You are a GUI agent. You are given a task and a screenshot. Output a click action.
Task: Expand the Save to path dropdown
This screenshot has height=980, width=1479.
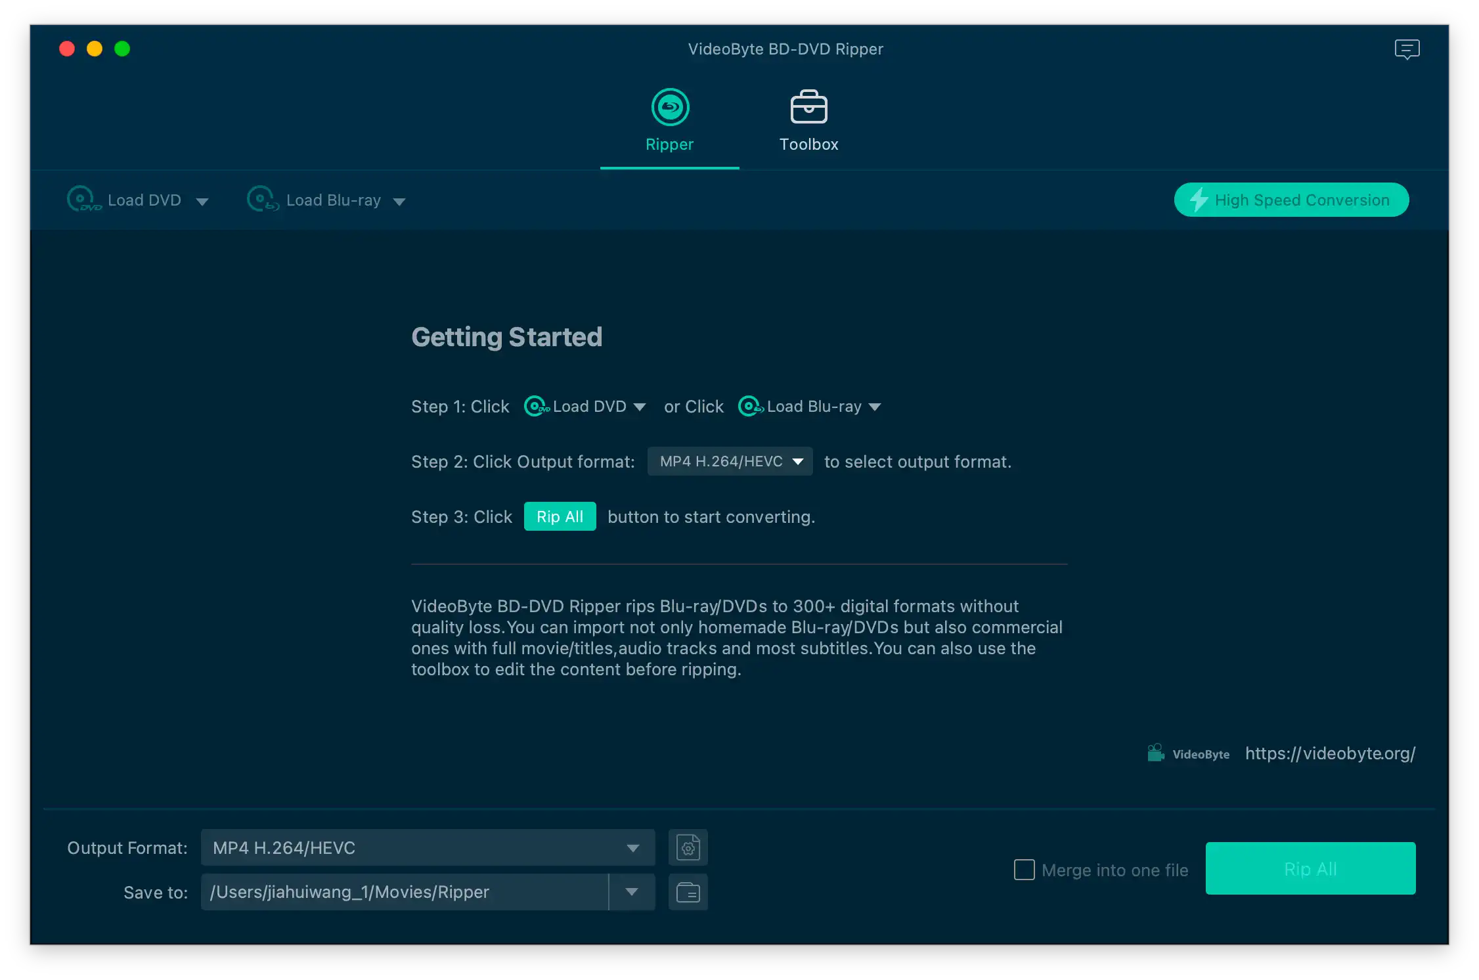click(x=632, y=892)
